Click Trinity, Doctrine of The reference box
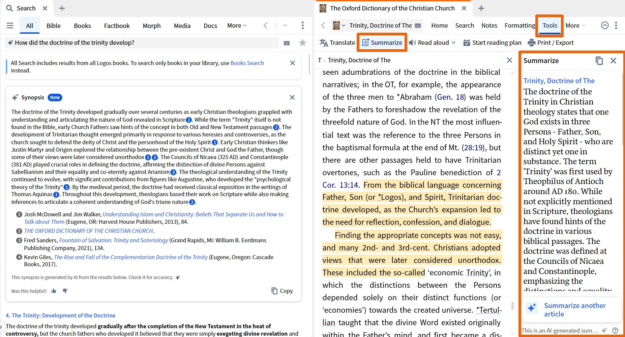 381,26
